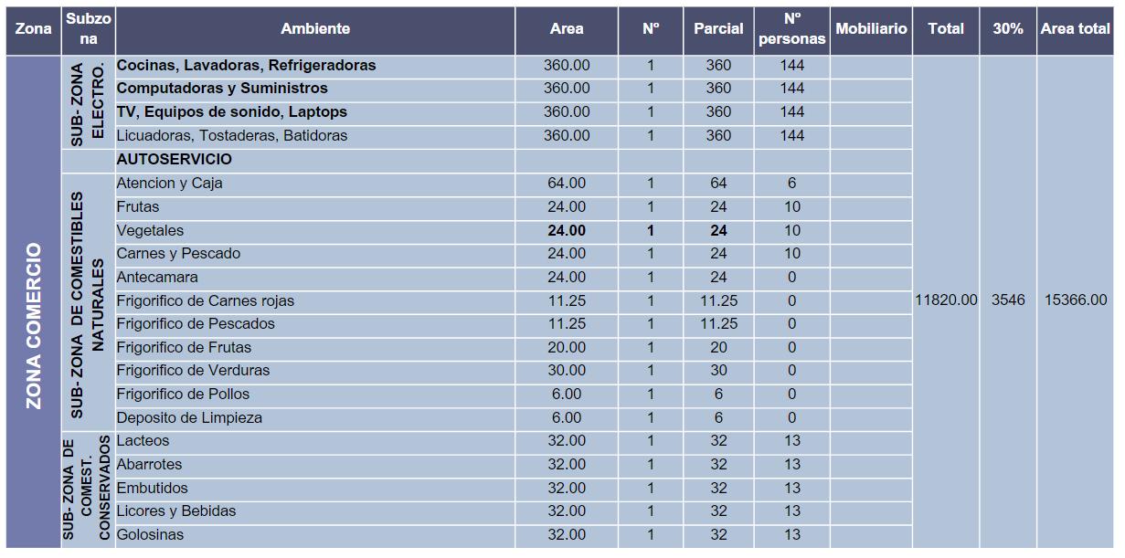Viewport: 1125px width, 558px height.
Task: Select the 11820.00 total value
Action: [946, 300]
